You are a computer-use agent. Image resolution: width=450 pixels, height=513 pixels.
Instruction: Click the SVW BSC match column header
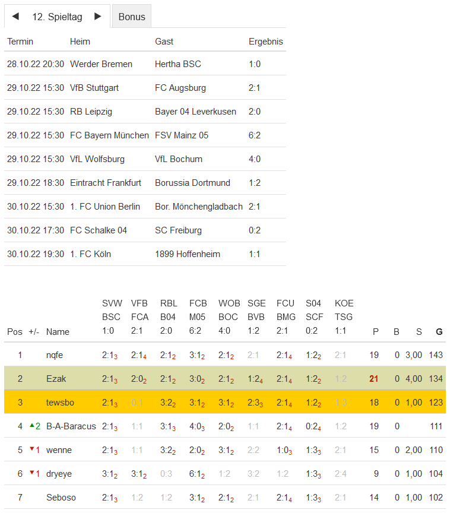point(112,317)
